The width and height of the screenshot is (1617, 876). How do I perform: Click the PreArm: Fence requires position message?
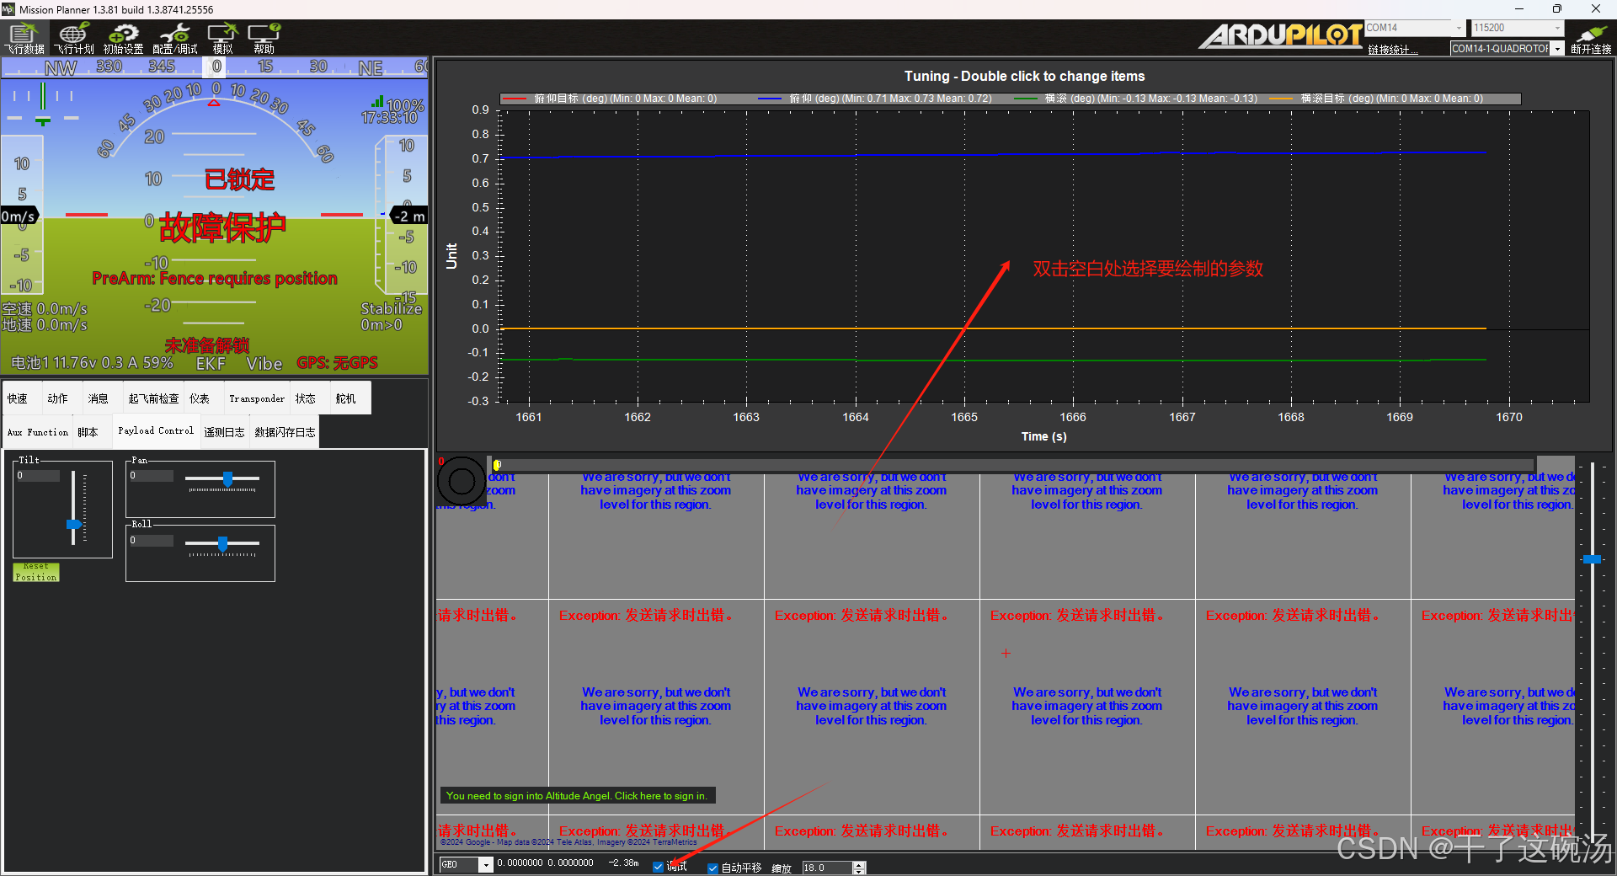pyautogui.click(x=215, y=278)
